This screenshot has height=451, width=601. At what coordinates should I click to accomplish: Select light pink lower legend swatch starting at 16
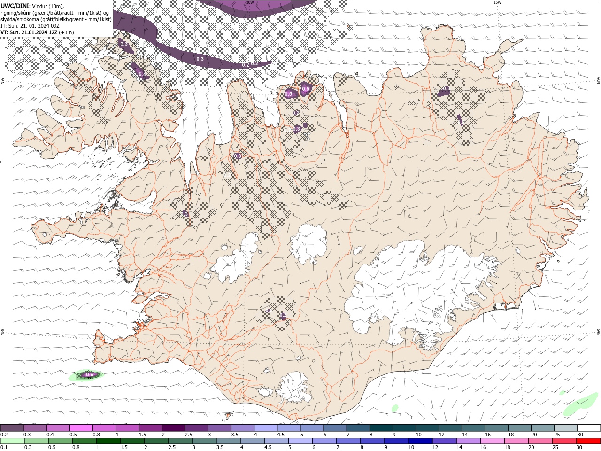tap(492, 441)
